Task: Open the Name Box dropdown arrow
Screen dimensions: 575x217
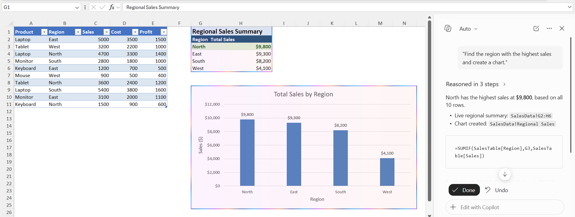Action: point(77,8)
